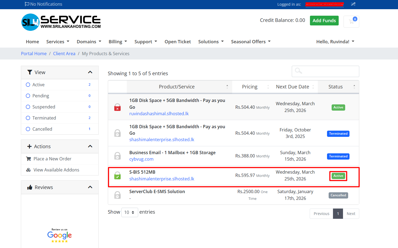The width and height of the screenshot is (398, 248).
Task: Open the Seasonal Offers menu
Action: [251, 42]
